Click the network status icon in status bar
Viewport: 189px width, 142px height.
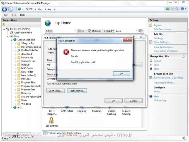pyautogui.click(x=184, y=138)
